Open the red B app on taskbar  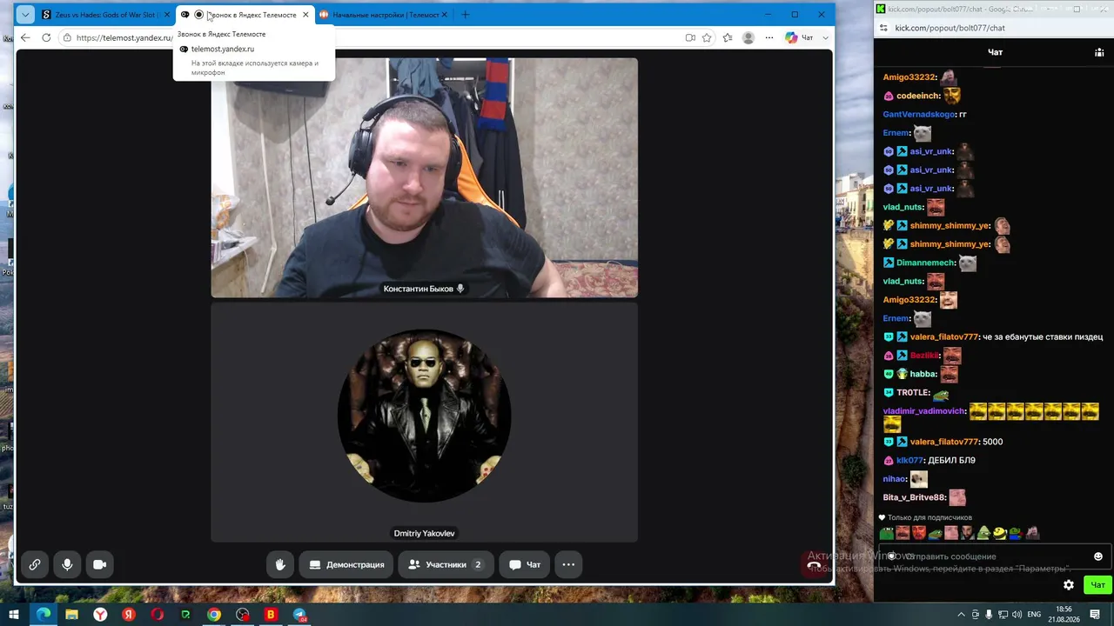click(271, 615)
